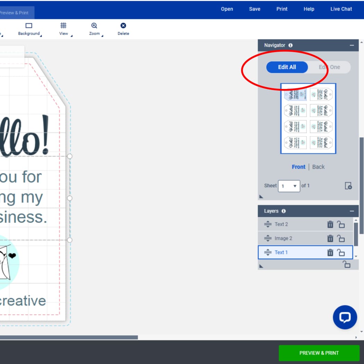The width and height of the screenshot is (364, 364).
Task: Switch to the Back side
Action: pyautogui.click(x=318, y=167)
